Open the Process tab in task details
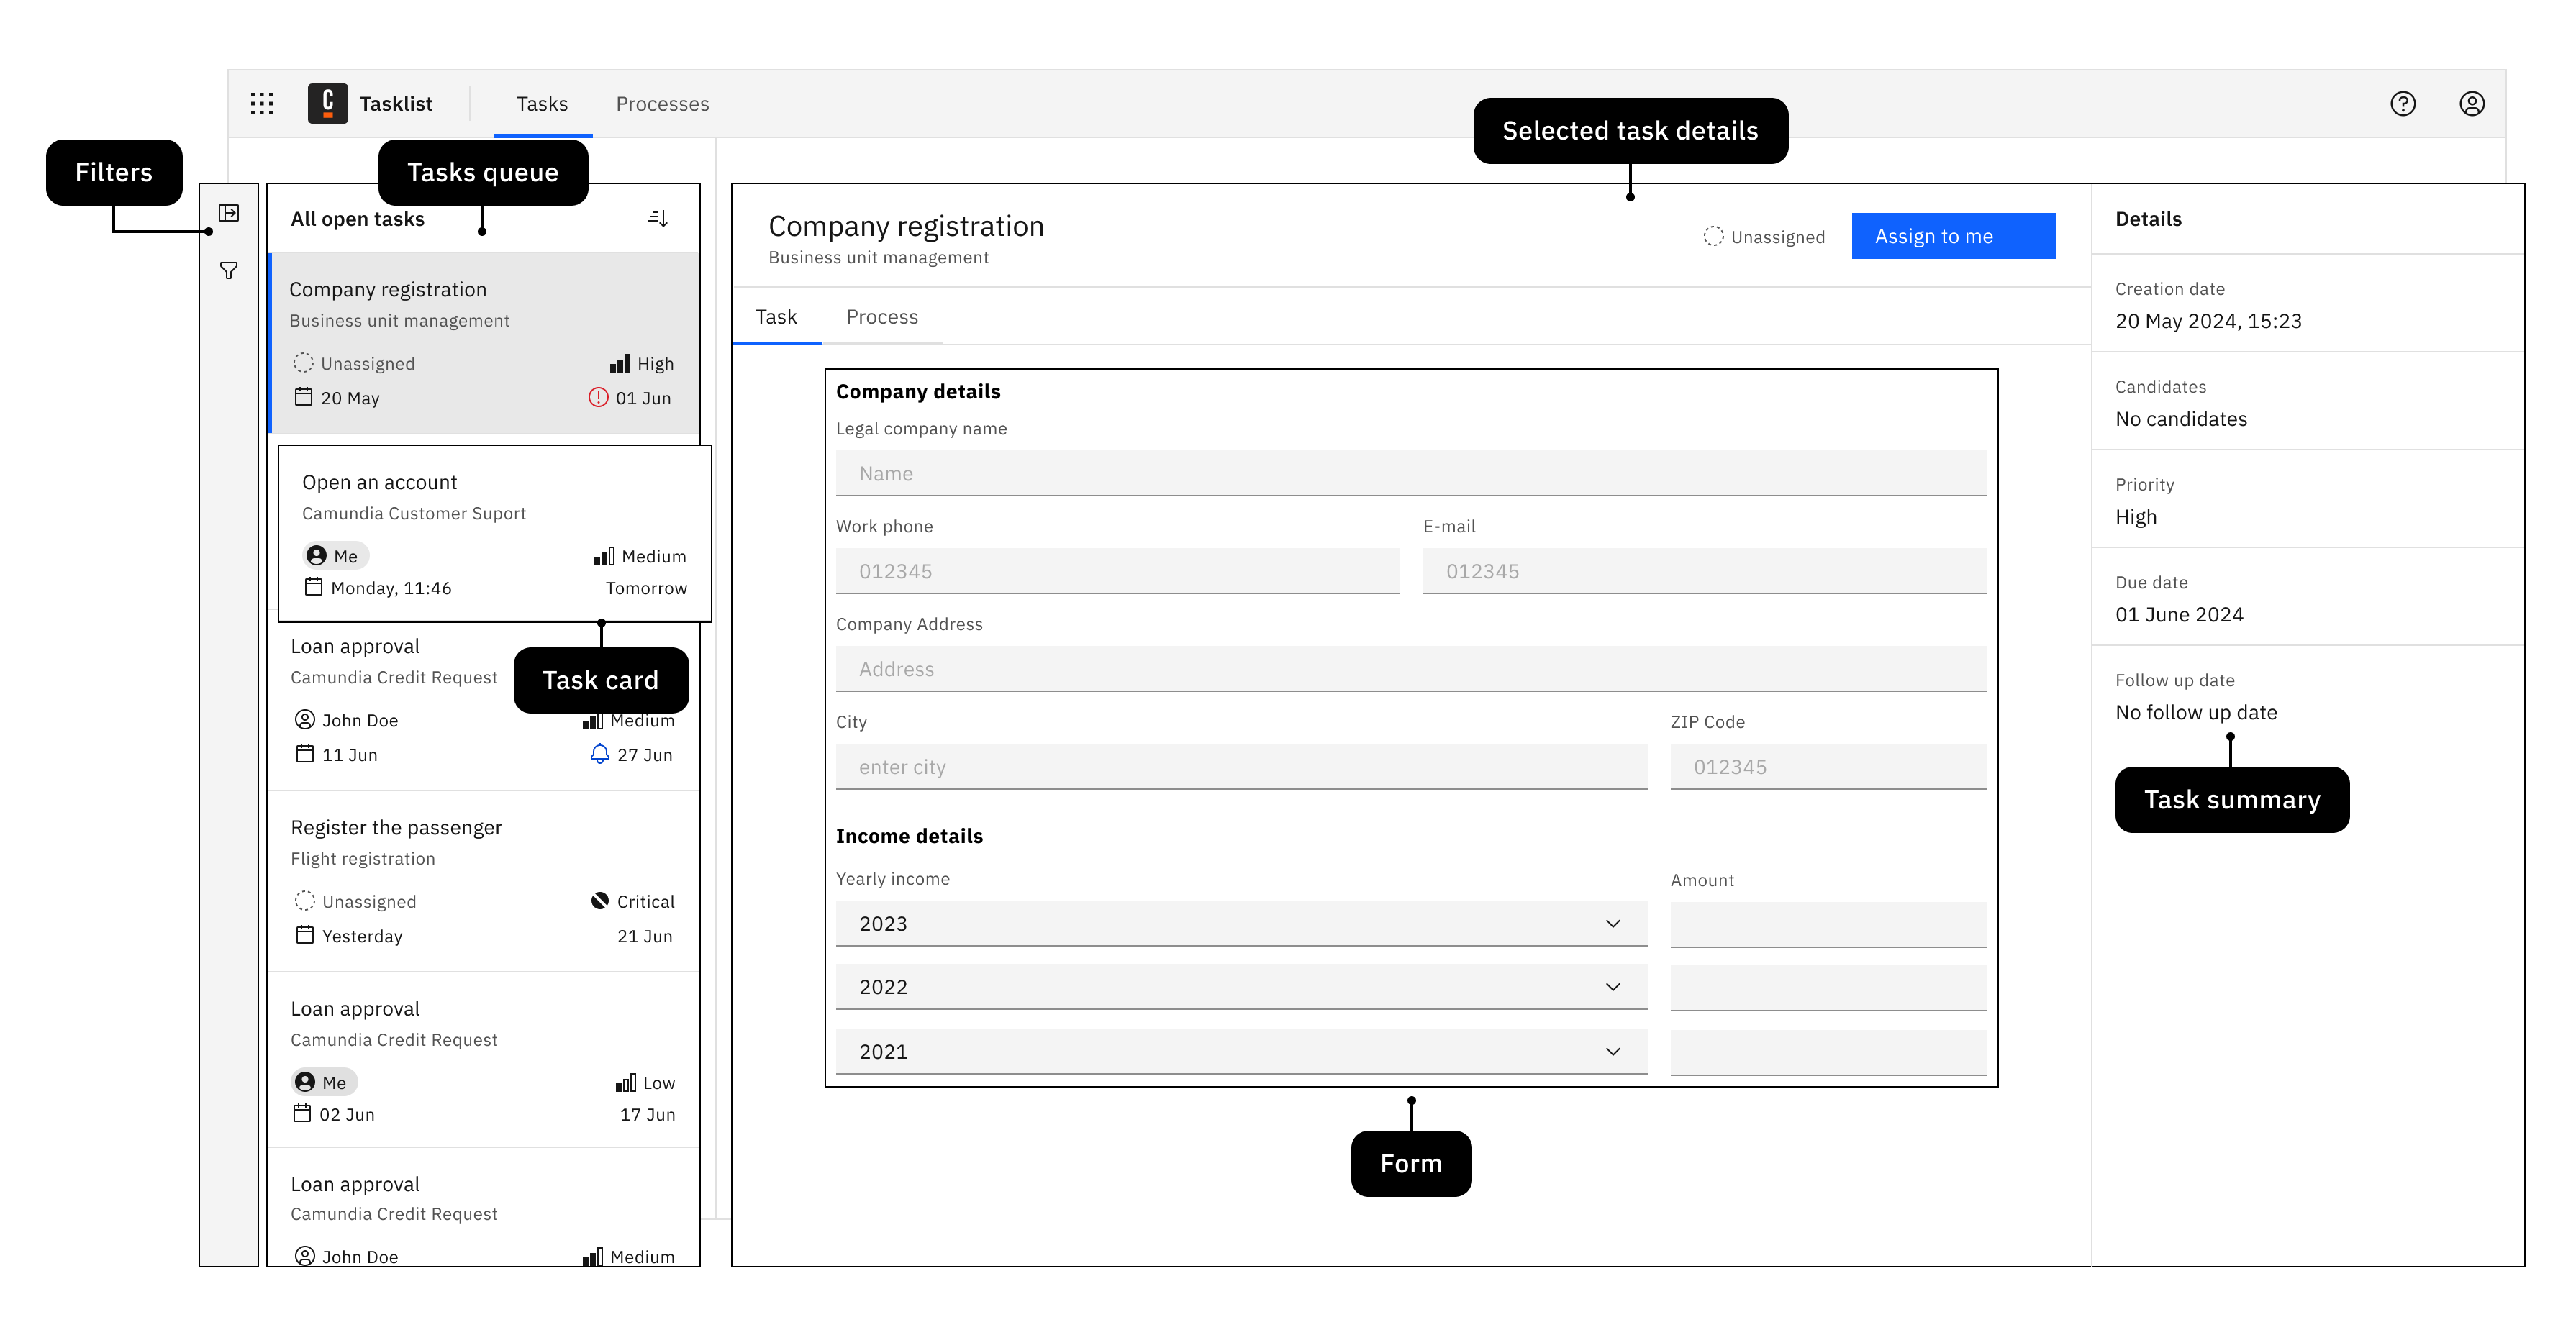The image size is (2576, 1335). tap(882, 317)
